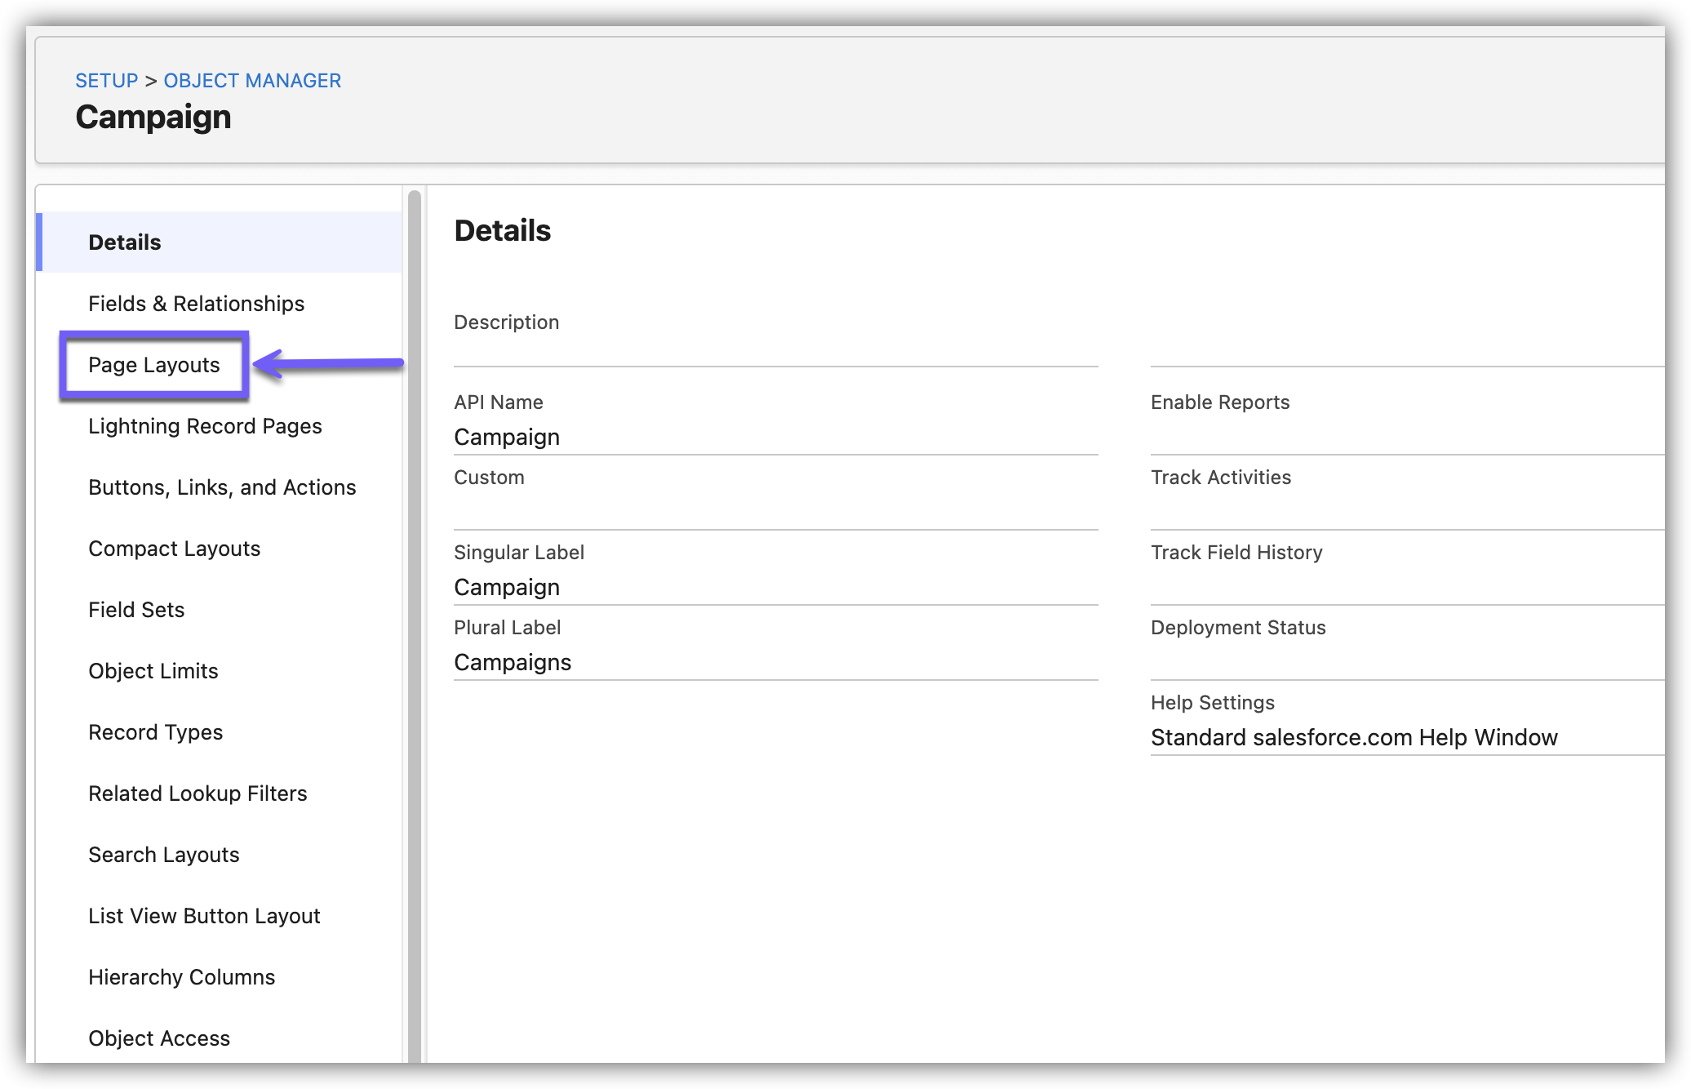The height and width of the screenshot is (1089, 1691).
Task: Select Compact Layouts in sidebar
Action: [x=174, y=549]
